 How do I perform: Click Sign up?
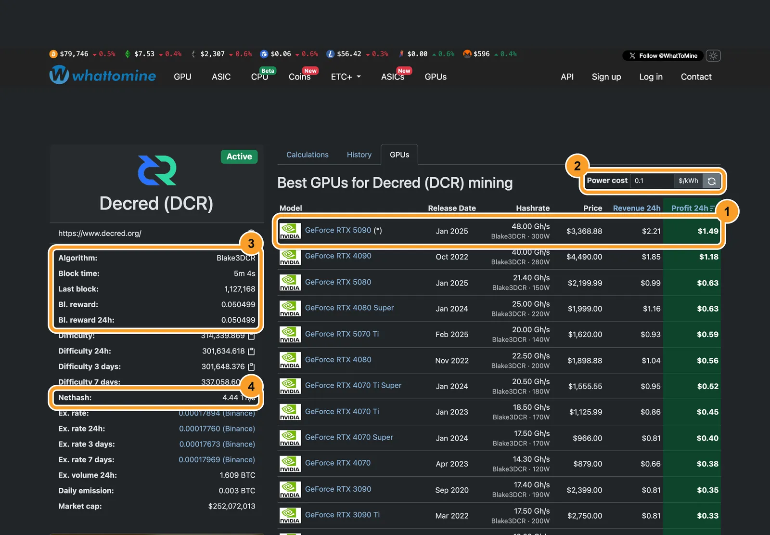click(606, 77)
